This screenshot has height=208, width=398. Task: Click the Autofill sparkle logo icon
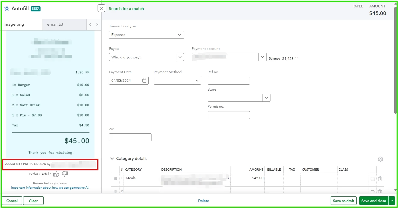click(7, 9)
